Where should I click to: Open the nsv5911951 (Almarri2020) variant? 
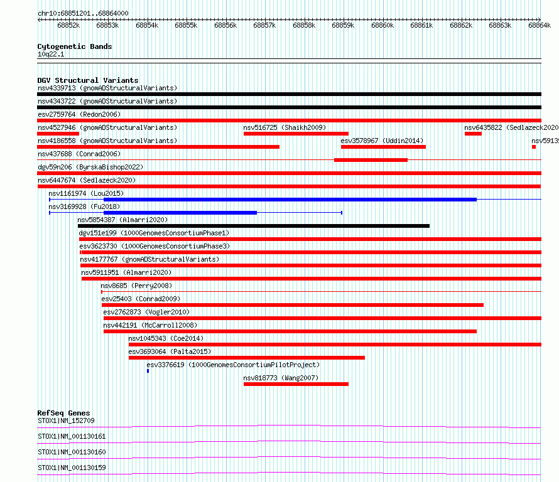click(126, 272)
